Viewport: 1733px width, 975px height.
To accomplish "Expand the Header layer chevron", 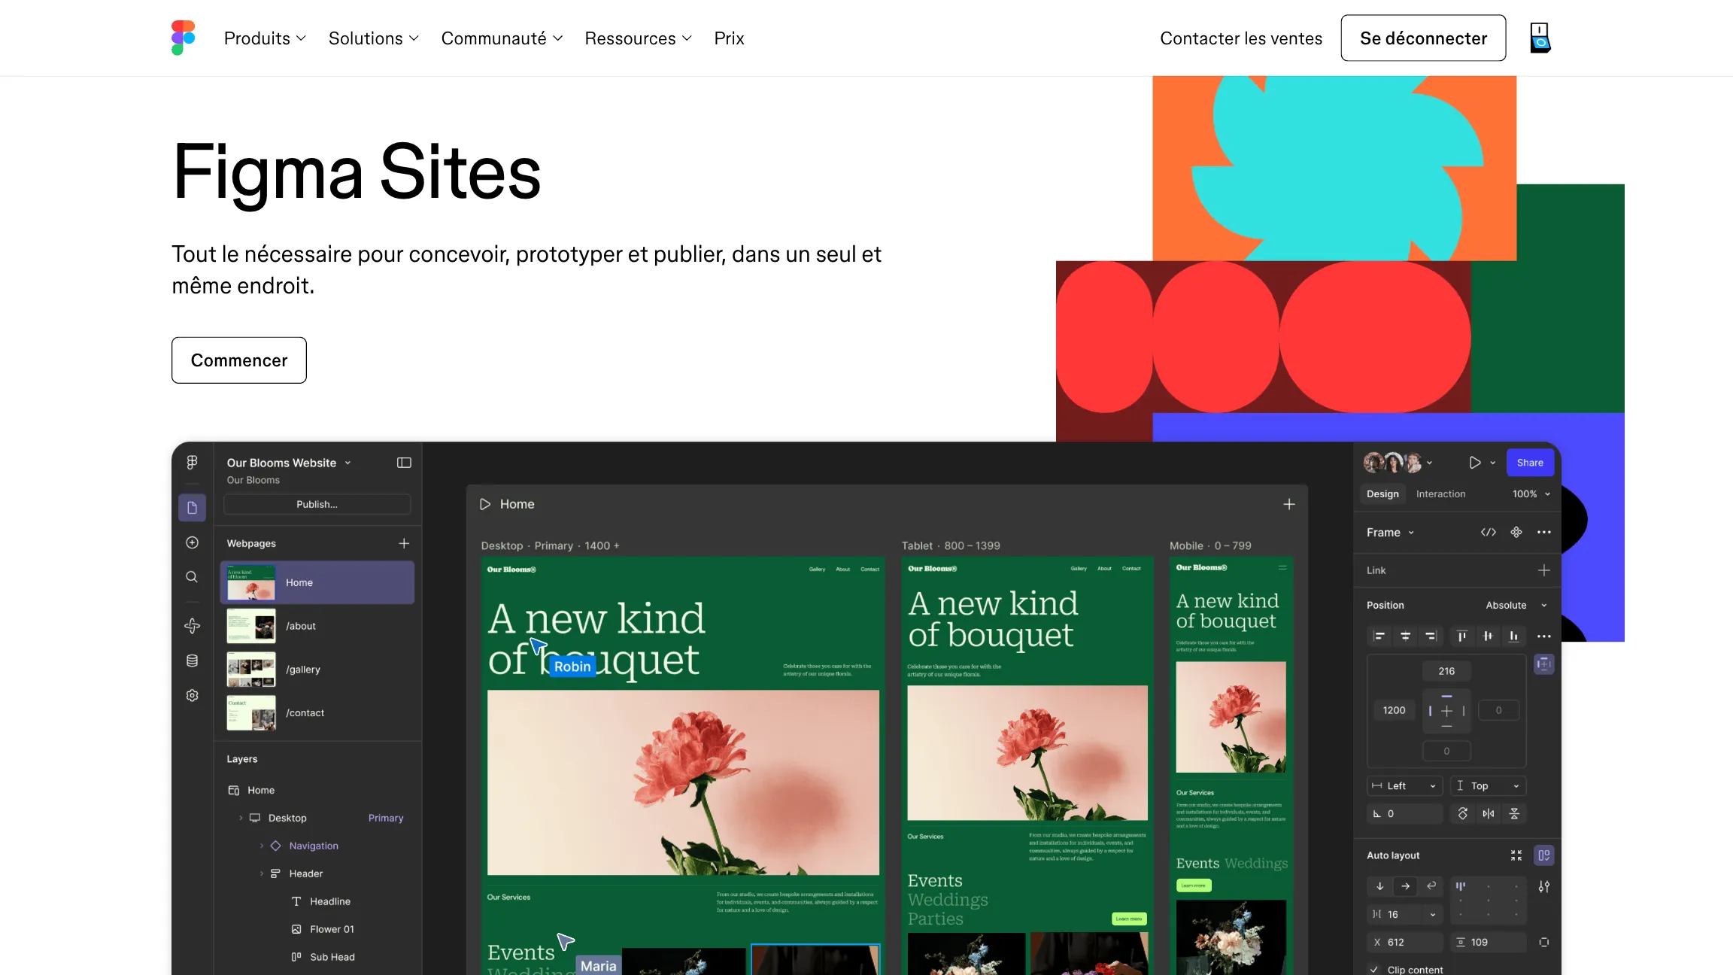I will (x=262, y=873).
